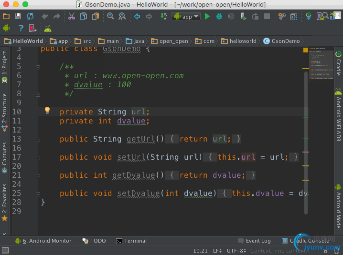Open Help question mark icon
343x255 pixels.
(21, 28)
